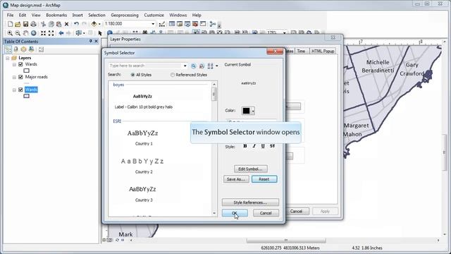Click the Reset button

(x=264, y=179)
